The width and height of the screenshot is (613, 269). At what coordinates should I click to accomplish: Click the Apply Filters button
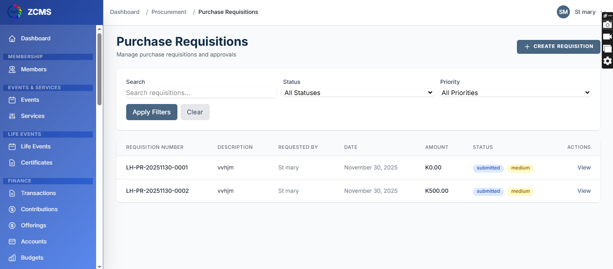(x=152, y=112)
